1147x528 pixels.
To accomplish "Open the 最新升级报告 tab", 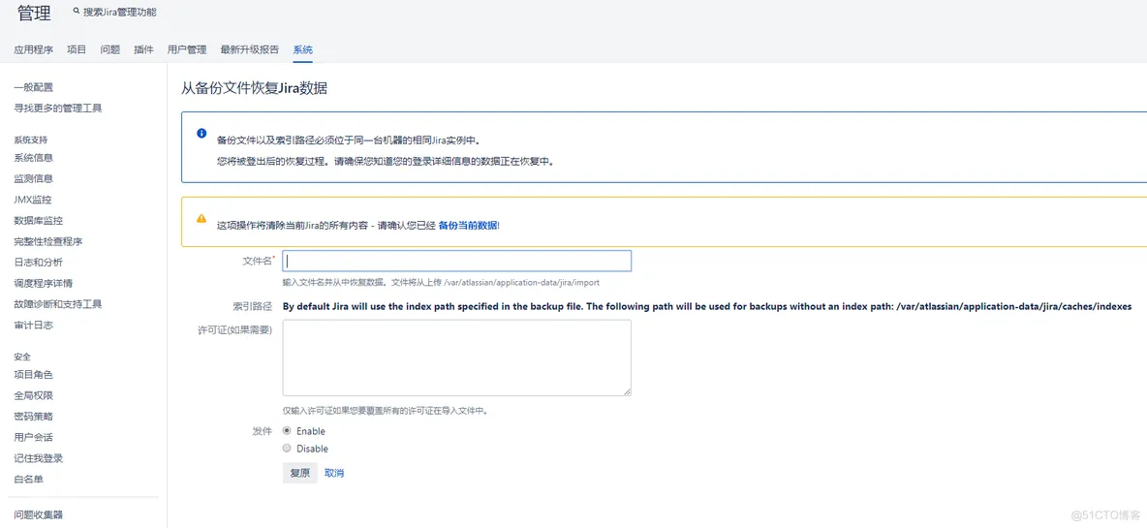I will click(x=249, y=49).
